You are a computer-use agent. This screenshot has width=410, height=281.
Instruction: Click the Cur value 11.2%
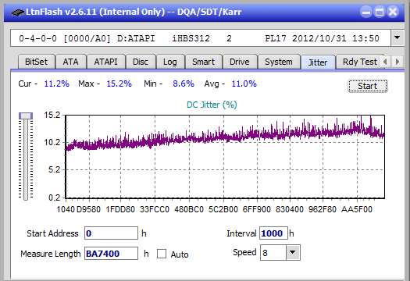(x=56, y=84)
